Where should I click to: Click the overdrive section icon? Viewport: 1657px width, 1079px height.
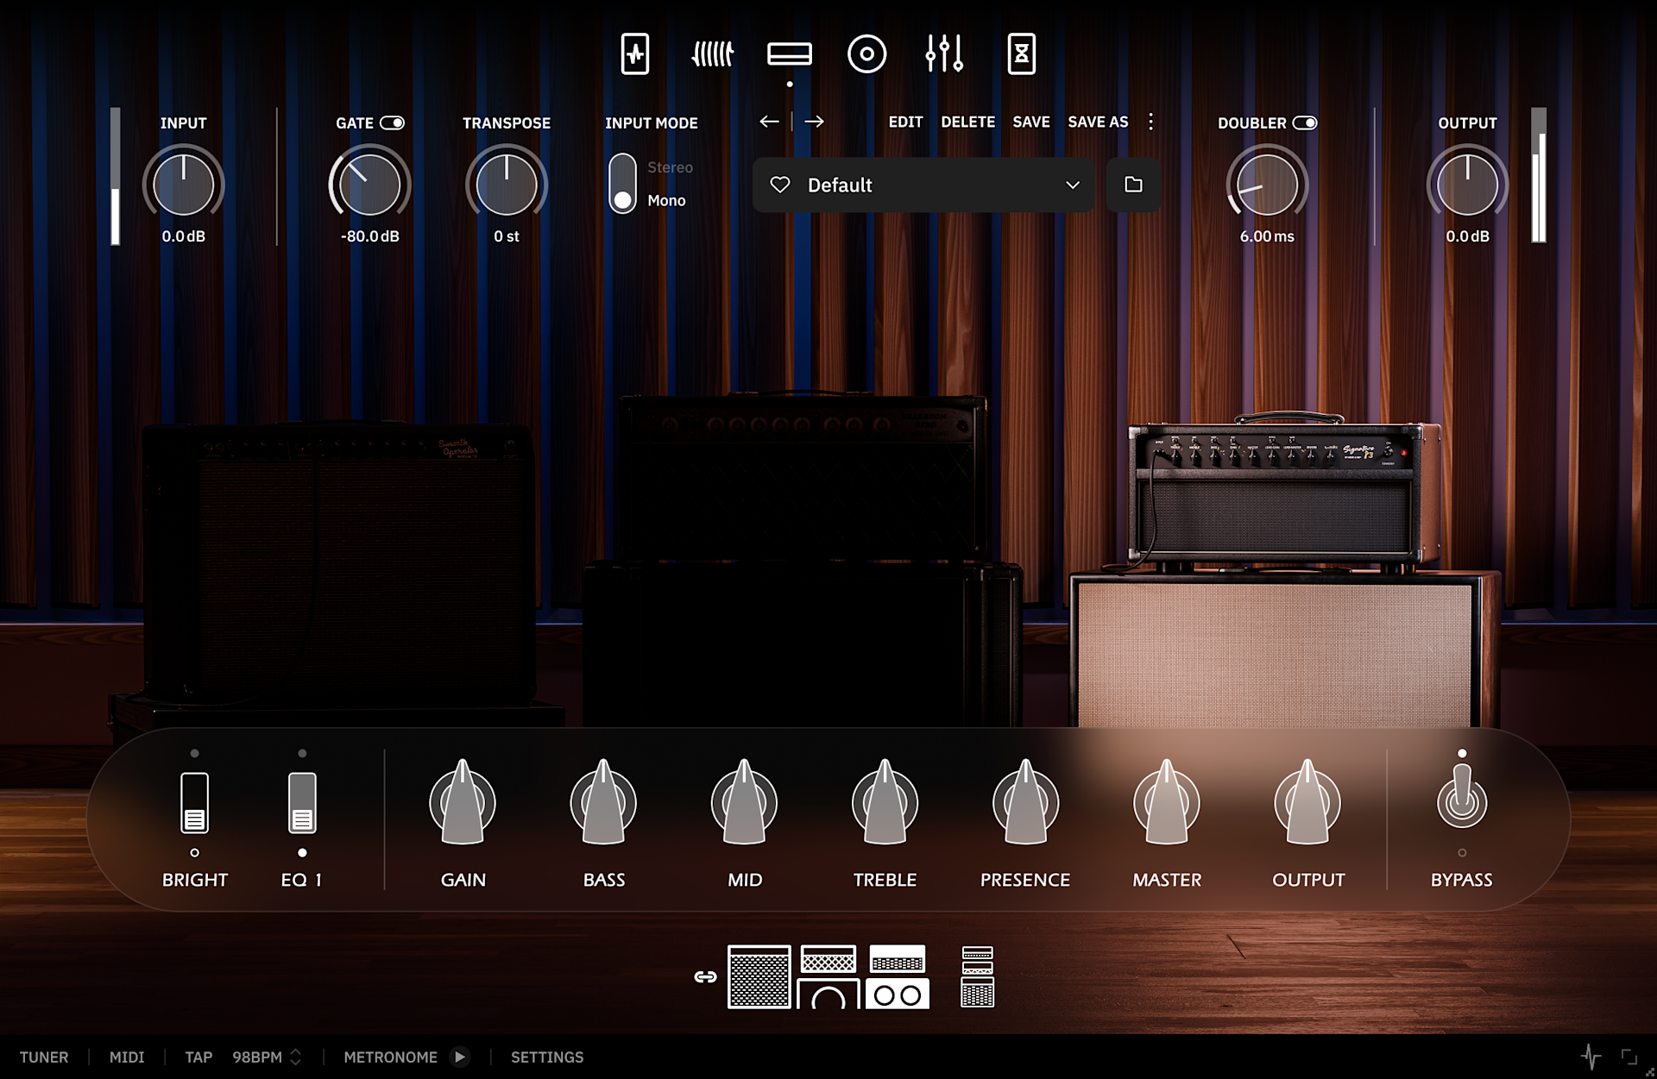[713, 54]
